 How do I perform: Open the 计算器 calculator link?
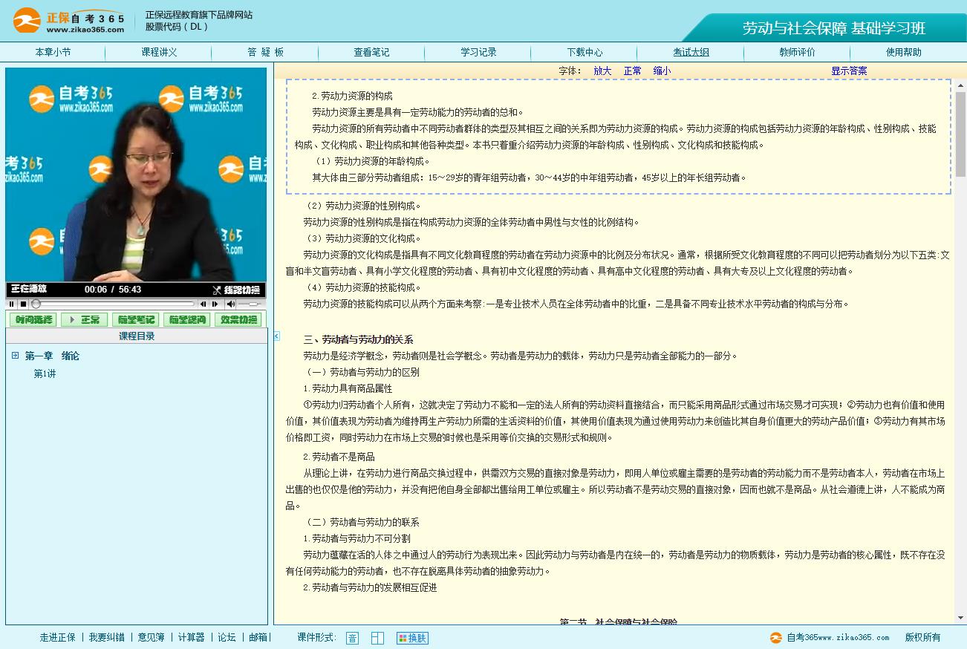pyautogui.click(x=191, y=637)
